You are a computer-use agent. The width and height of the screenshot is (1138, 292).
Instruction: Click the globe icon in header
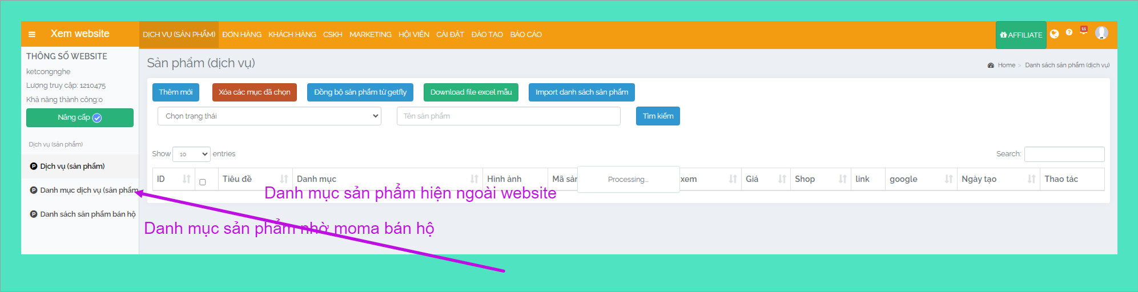[1054, 34]
